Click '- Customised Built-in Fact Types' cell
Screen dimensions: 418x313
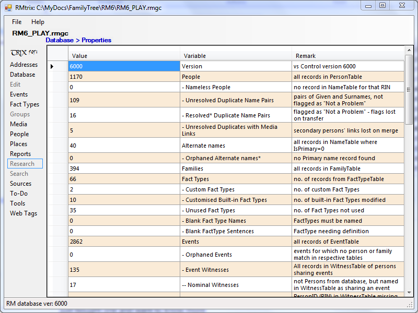[x=236, y=200]
